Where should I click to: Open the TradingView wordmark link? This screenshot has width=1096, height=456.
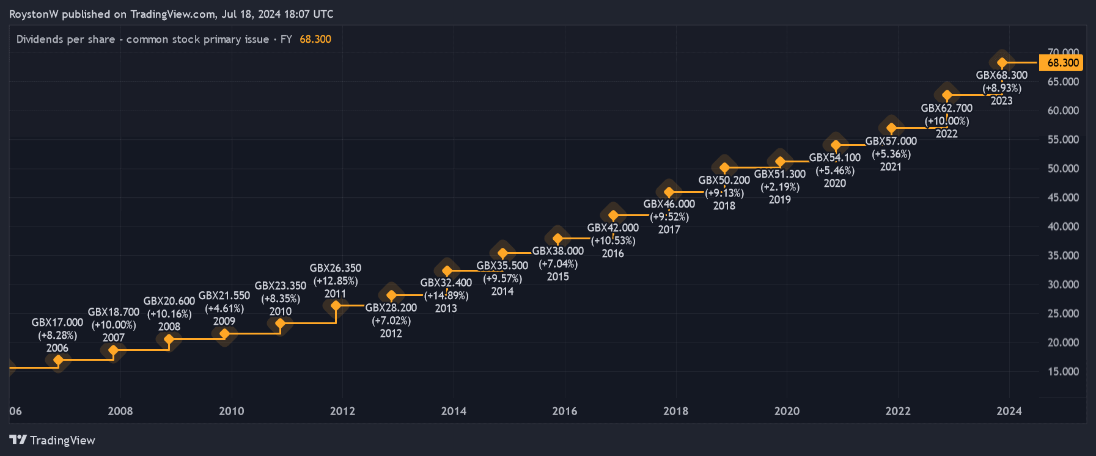tap(62, 440)
